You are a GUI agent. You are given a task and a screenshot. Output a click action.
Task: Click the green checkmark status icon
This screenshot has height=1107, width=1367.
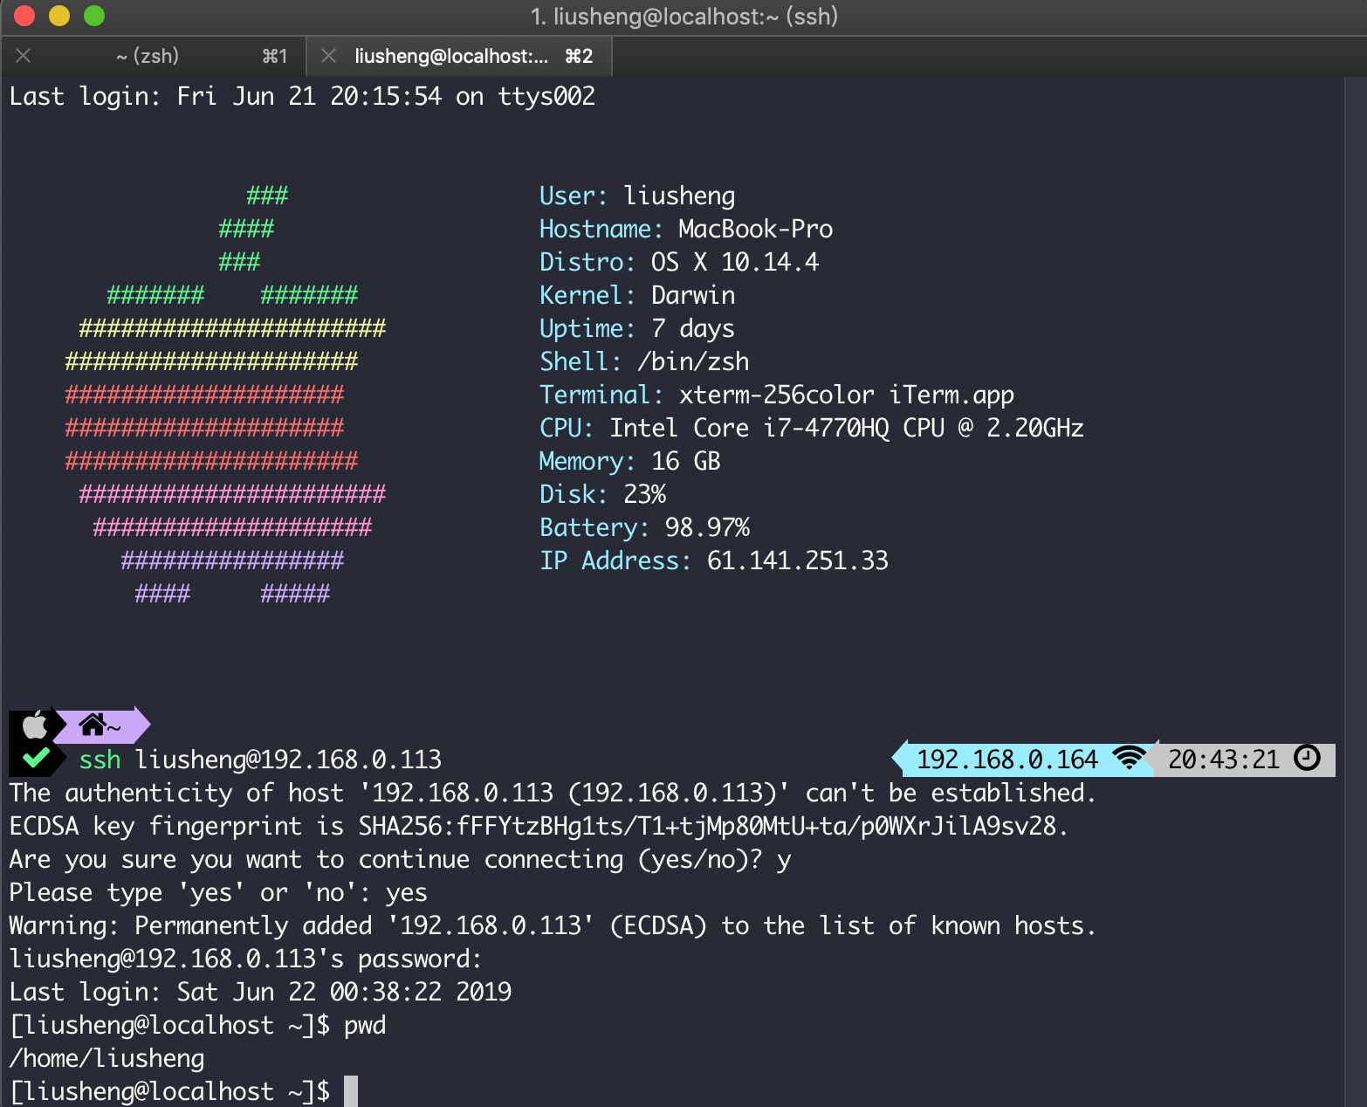pyautogui.click(x=36, y=758)
